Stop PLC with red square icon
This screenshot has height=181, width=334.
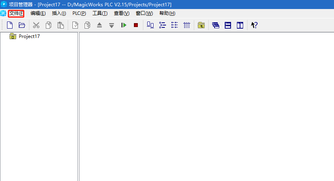click(136, 25)
